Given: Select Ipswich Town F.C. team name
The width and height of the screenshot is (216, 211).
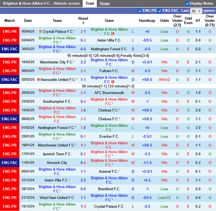Looking at the screenshot, I should coord(57,154).
